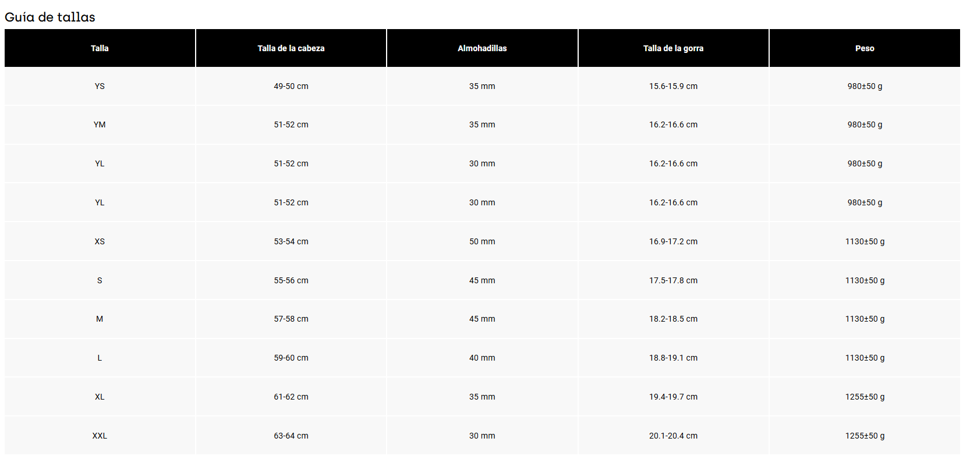Click the Almohadillas column header
This screenshot has height=456, width=963.
click(x=482, y=48)
